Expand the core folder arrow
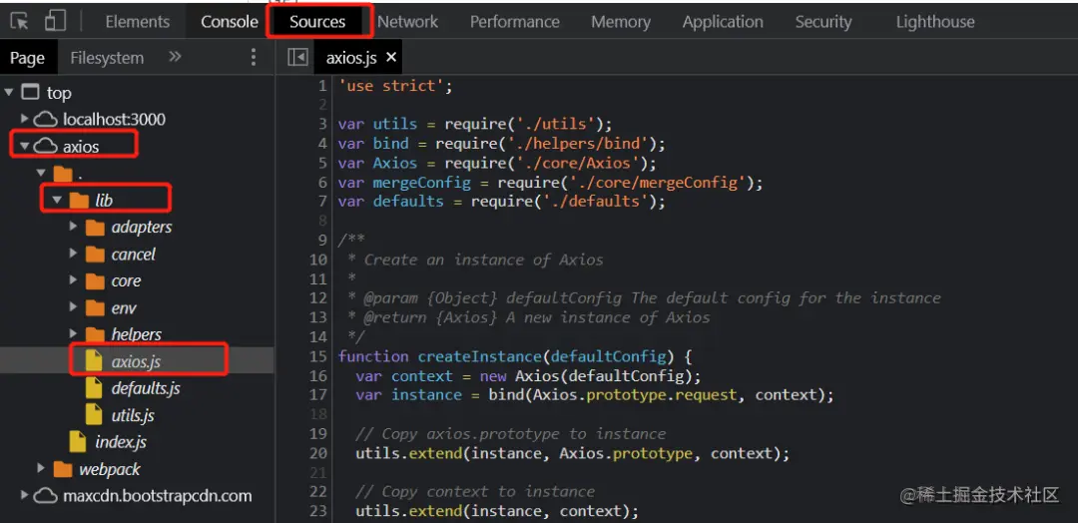The image size is (1078, 523). pos(74,280)
